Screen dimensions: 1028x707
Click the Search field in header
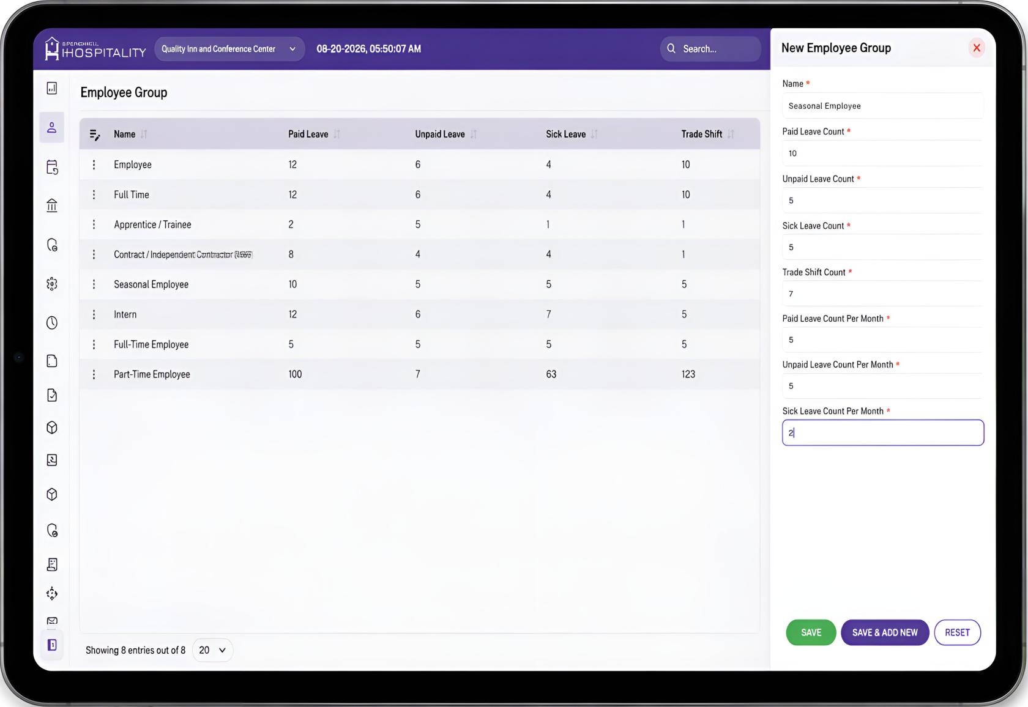710,49
